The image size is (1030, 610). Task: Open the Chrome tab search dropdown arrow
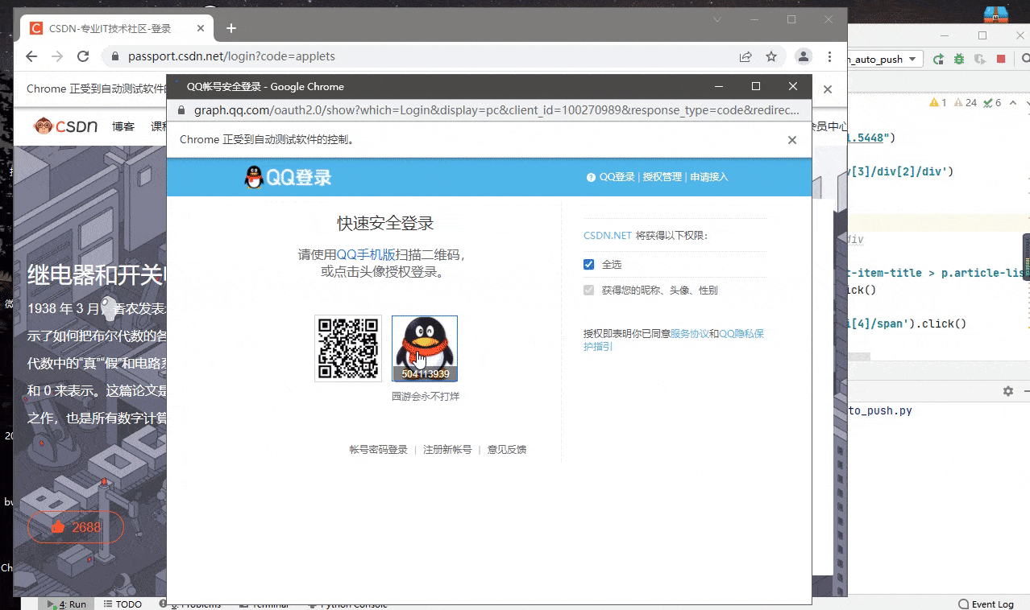point(718,19)
